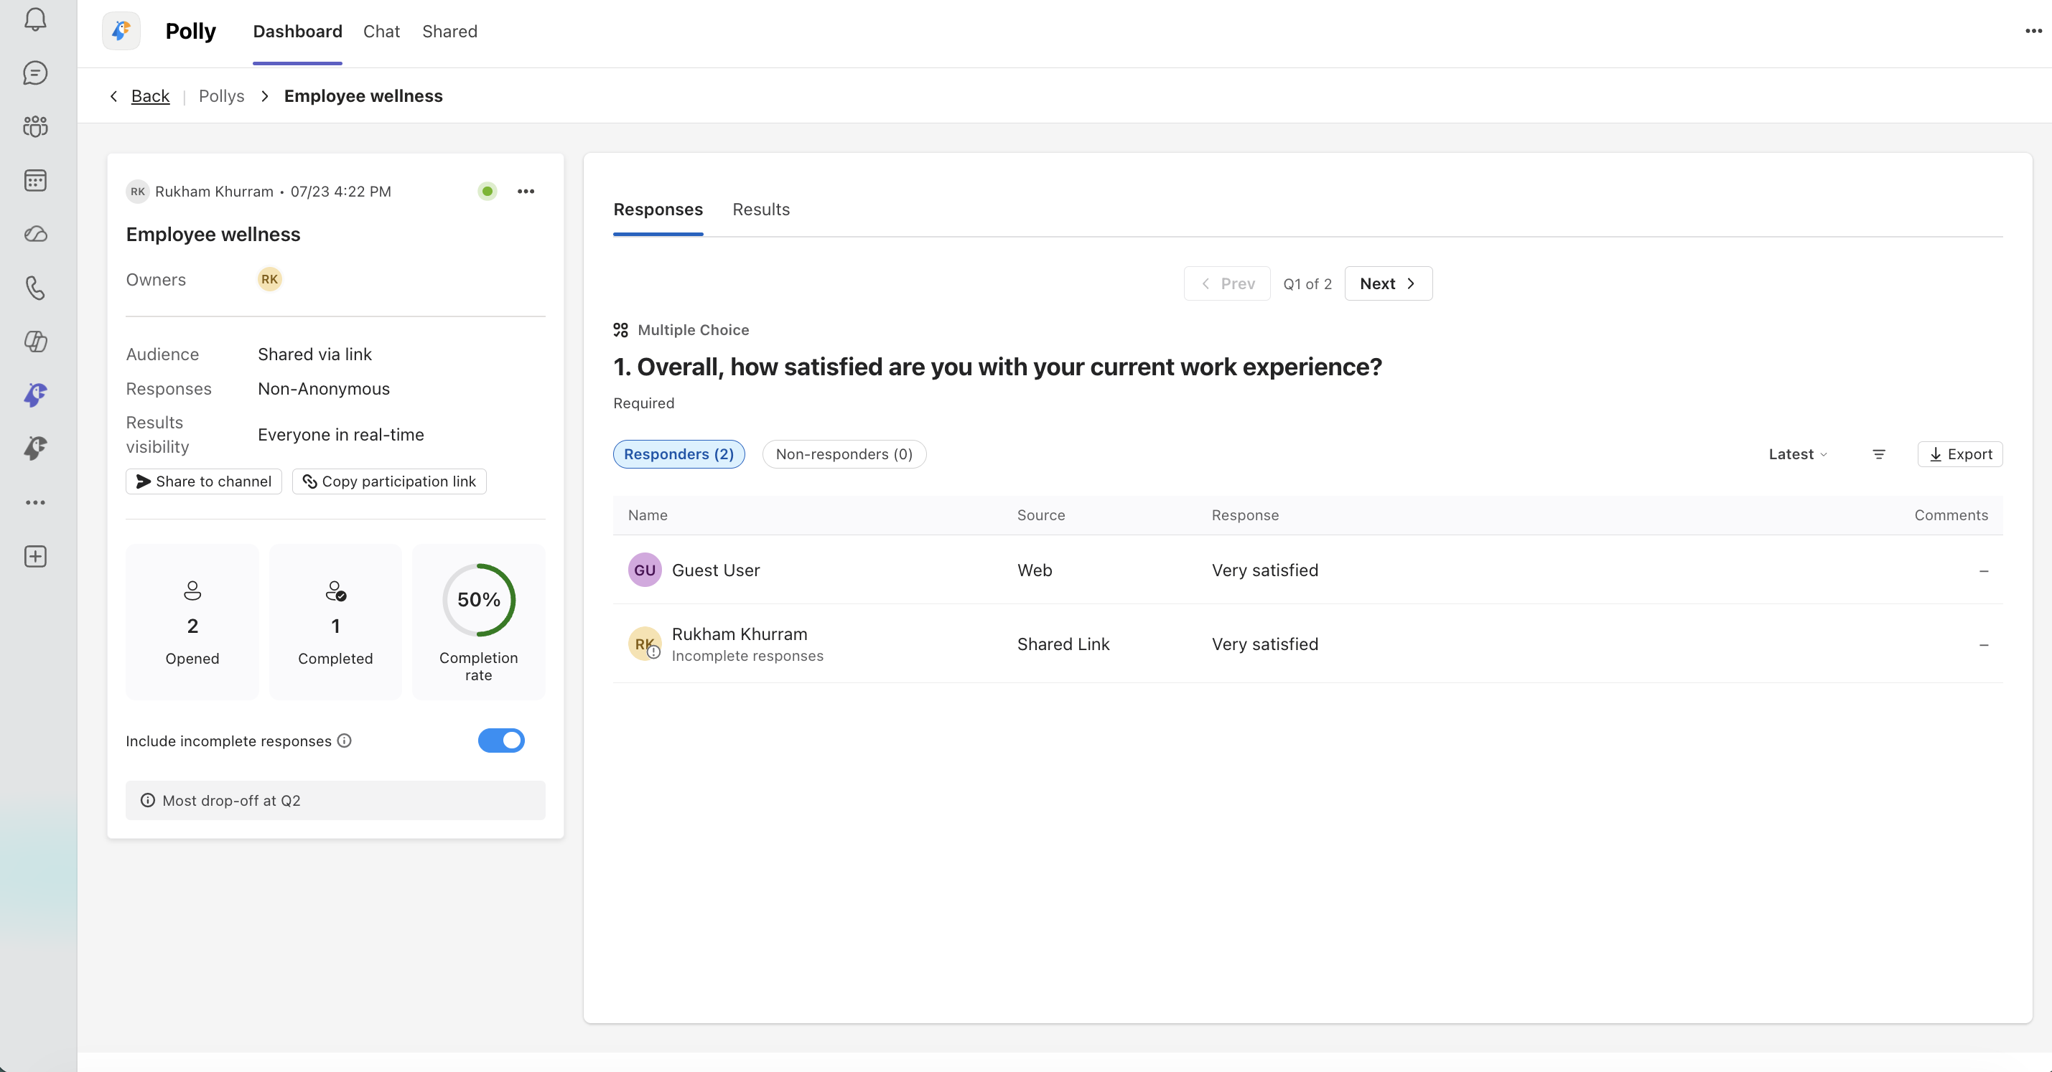Switch to the Chat tab
The image size is (2052, 1072).
coord(381,31)
